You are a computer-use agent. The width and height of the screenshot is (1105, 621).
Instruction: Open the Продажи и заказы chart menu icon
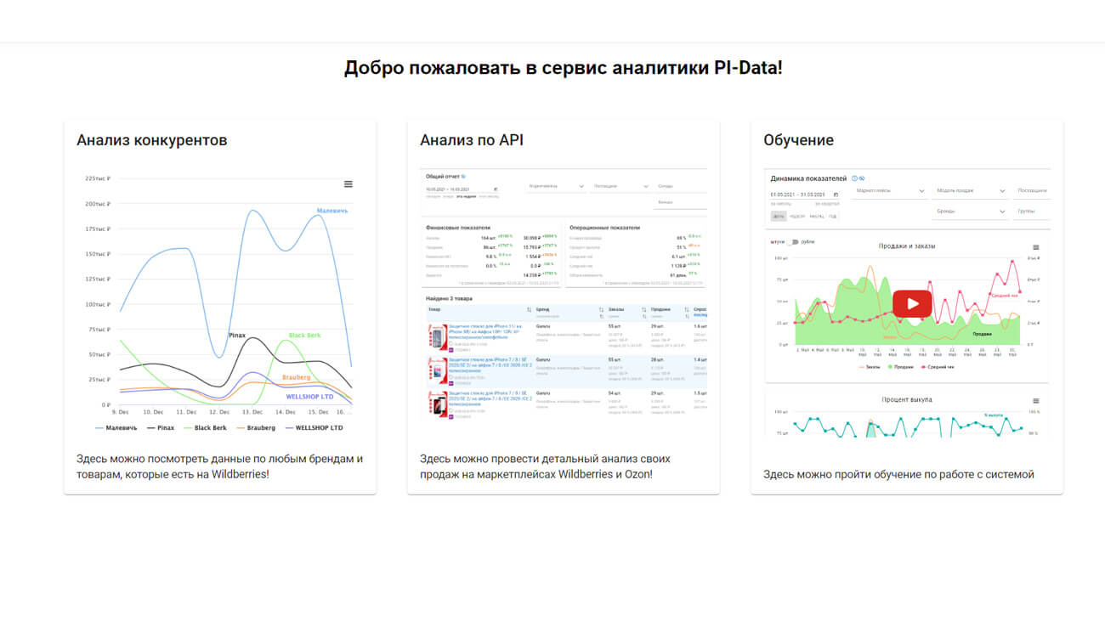[1035, 247]
